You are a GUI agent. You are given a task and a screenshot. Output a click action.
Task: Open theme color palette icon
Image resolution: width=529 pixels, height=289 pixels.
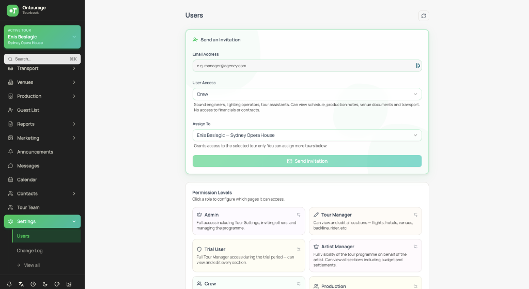coord(57,284)
